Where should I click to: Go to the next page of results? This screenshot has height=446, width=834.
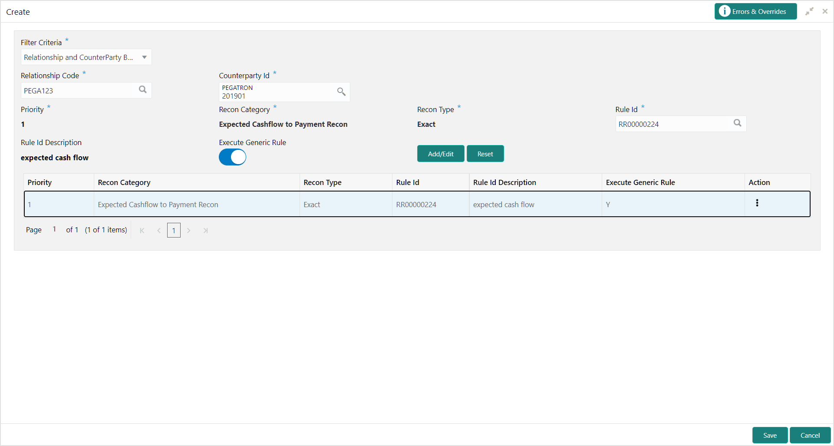pyautogui.click(x=188, y=231)
